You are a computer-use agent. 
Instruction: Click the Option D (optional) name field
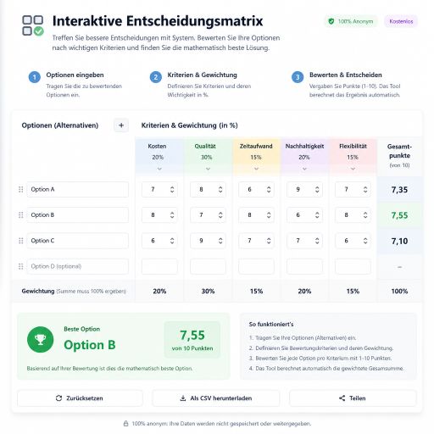[77, 266]
